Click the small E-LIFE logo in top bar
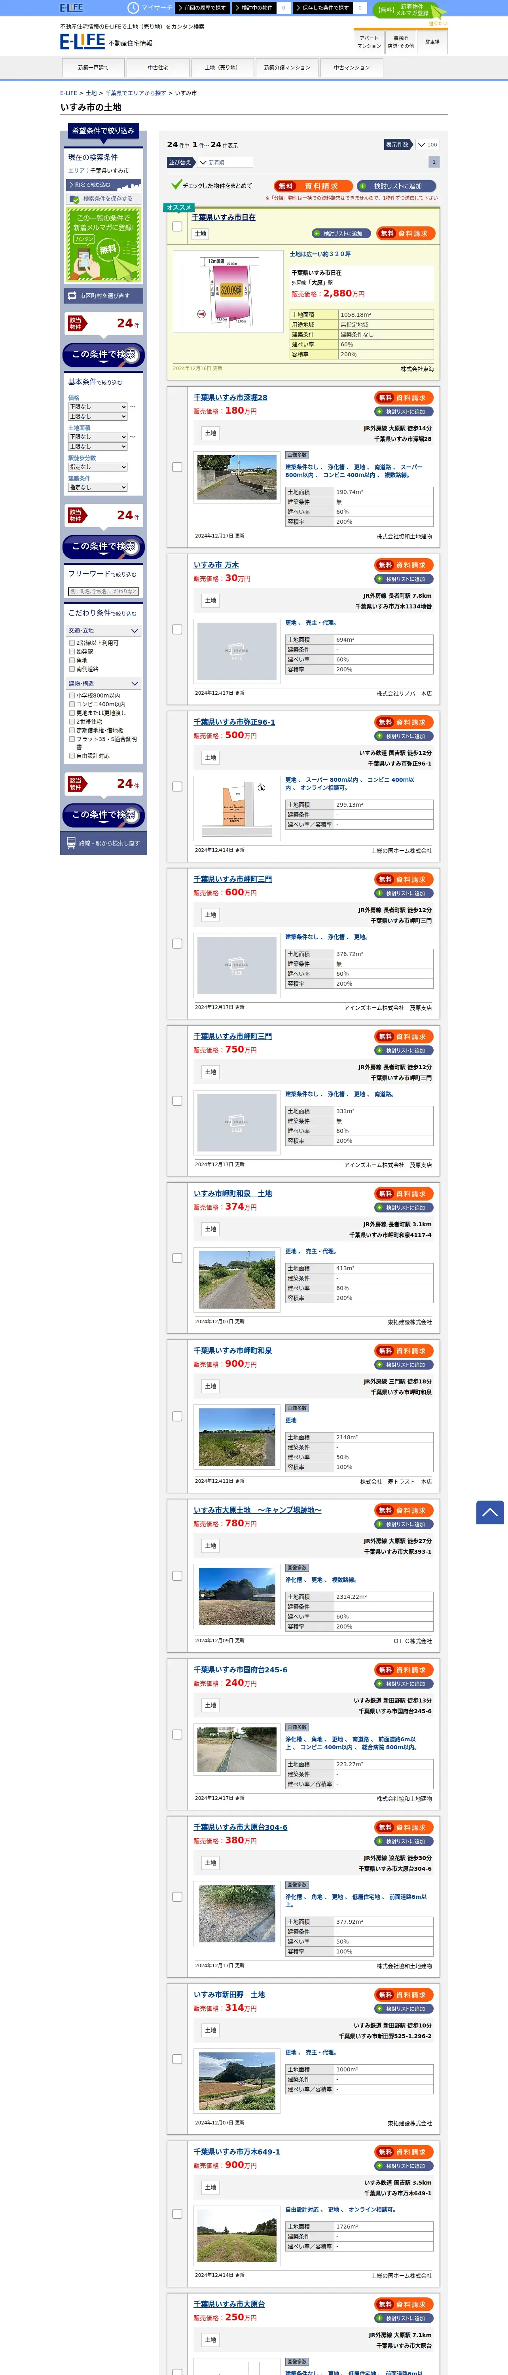This screenshot has height=2375, width=508. click(71, 8)
